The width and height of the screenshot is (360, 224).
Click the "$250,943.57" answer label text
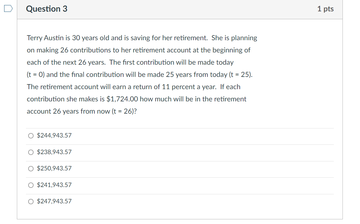(x=54, y=169)
